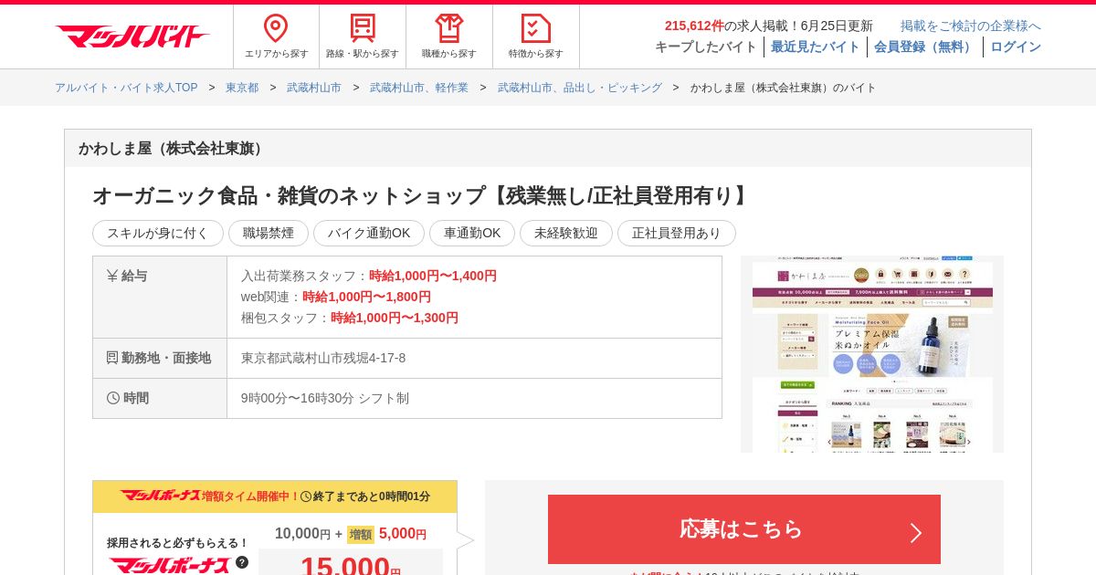Search by features (特徴から探す)
1096x575 pixels.
(536, 37)
